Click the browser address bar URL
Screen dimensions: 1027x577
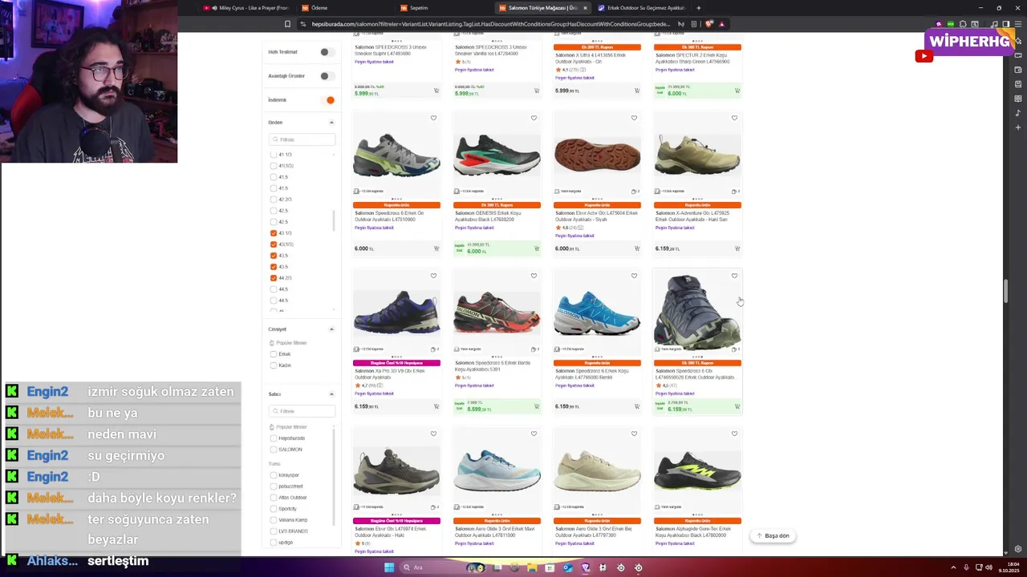coord(489,24)
